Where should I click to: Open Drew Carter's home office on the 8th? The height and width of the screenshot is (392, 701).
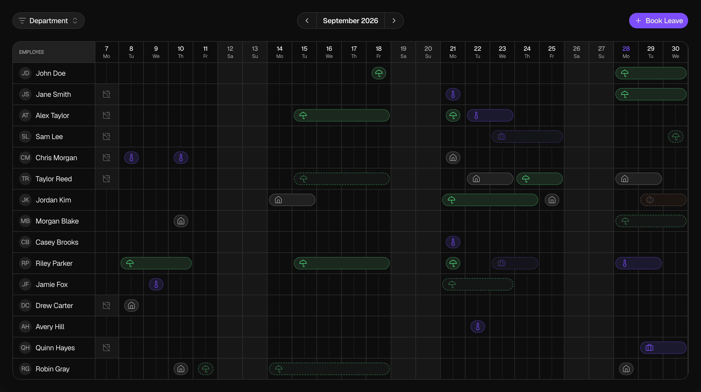(131, 305)
